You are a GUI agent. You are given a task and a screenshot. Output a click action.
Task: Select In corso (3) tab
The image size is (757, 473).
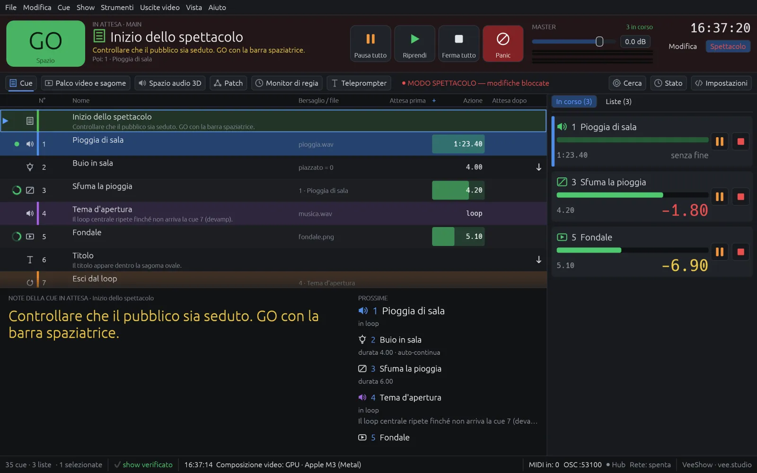coord(574,102)
